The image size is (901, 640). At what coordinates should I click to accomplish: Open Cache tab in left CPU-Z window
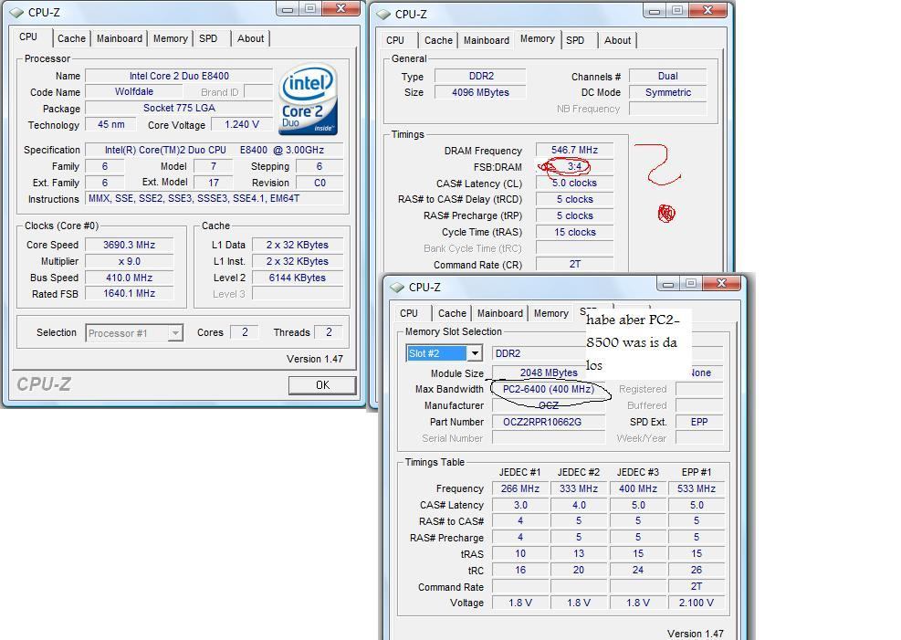click(71, 38)
